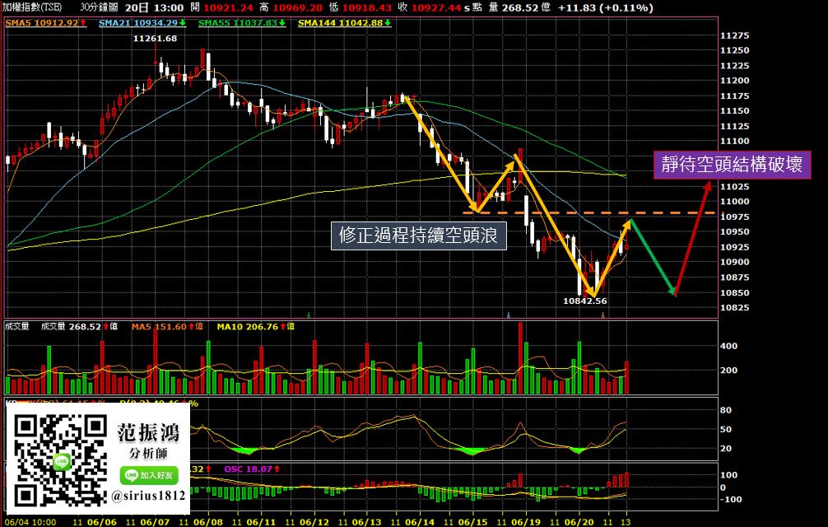Click the -100 level on MACD axis

point(731,500)
